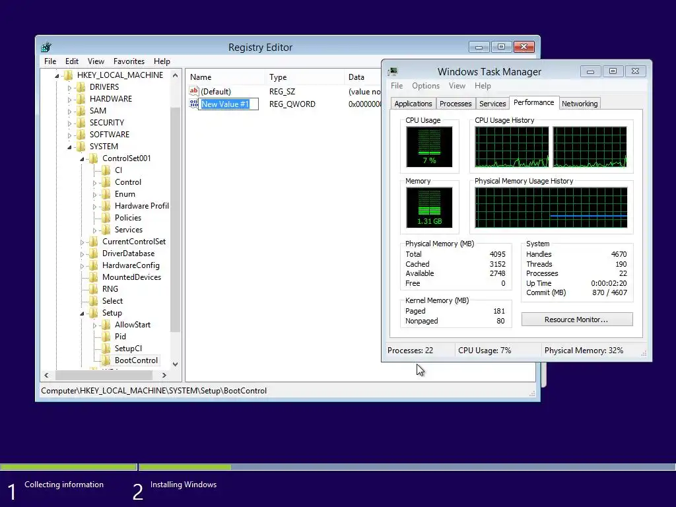The image size is (676, 507).
Task: Click the Task Manager title bar icon
Action: [x=393, y=71]
